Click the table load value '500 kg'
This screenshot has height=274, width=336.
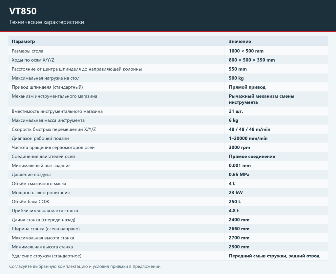click(x=236, y=78)
